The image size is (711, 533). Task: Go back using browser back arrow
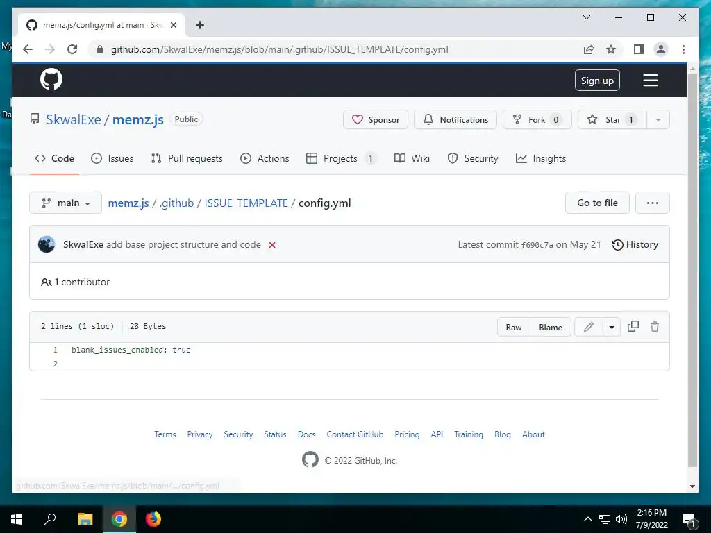point(28,49)
